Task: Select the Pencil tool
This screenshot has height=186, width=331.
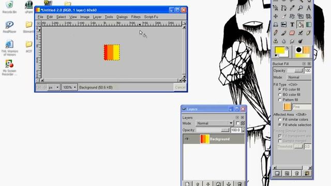Action: tap(276, 33)
